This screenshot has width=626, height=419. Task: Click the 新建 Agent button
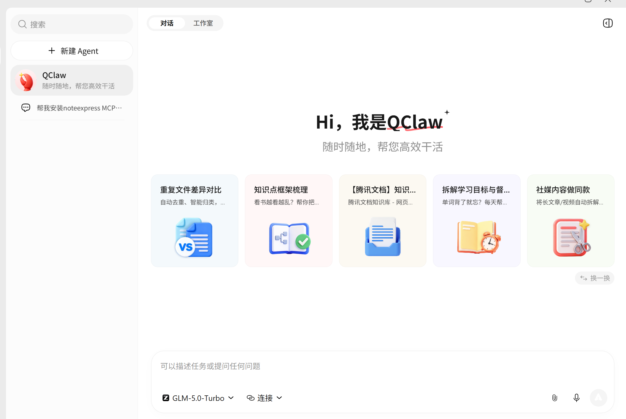click(x=72, y=51)
